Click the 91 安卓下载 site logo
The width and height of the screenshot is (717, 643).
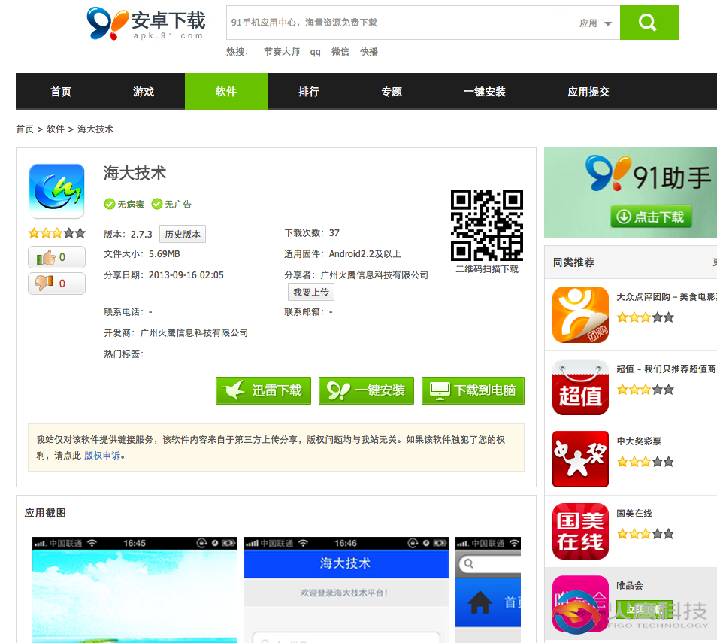(146, 23)
